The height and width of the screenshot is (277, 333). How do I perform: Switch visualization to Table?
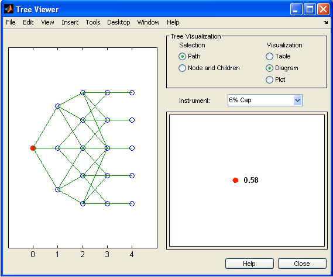[x=269, y=57]
